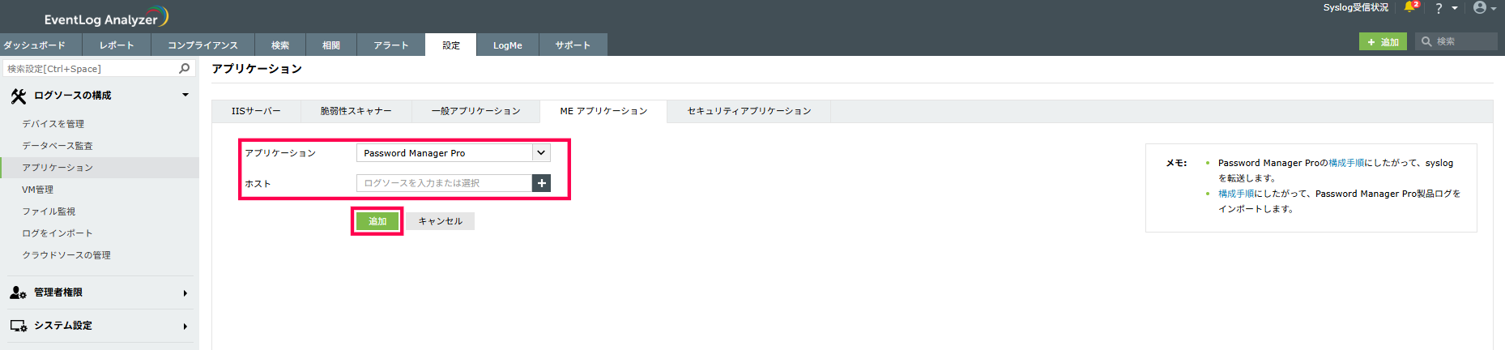The width and height of the screenshot is (1505, 350).
Task: Expand the 管理者権限 section arrow
Action: pyautogui.click(x=185, y=293)
